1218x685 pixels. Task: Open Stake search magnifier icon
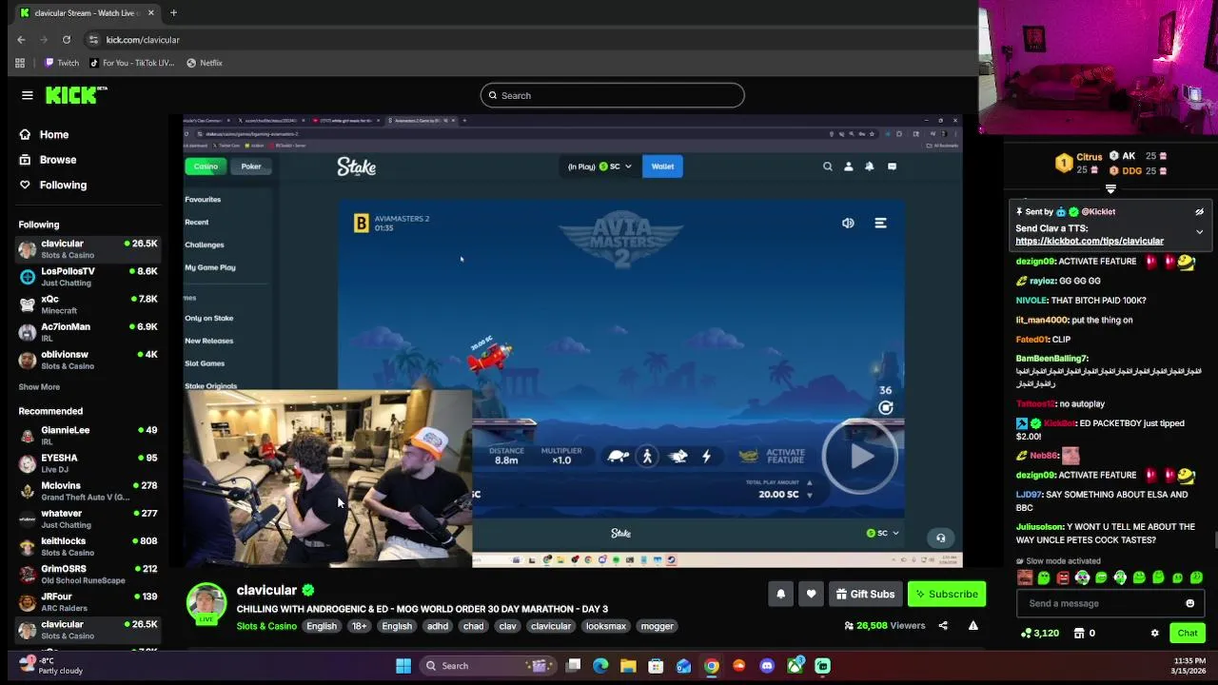tap(828, 166)
